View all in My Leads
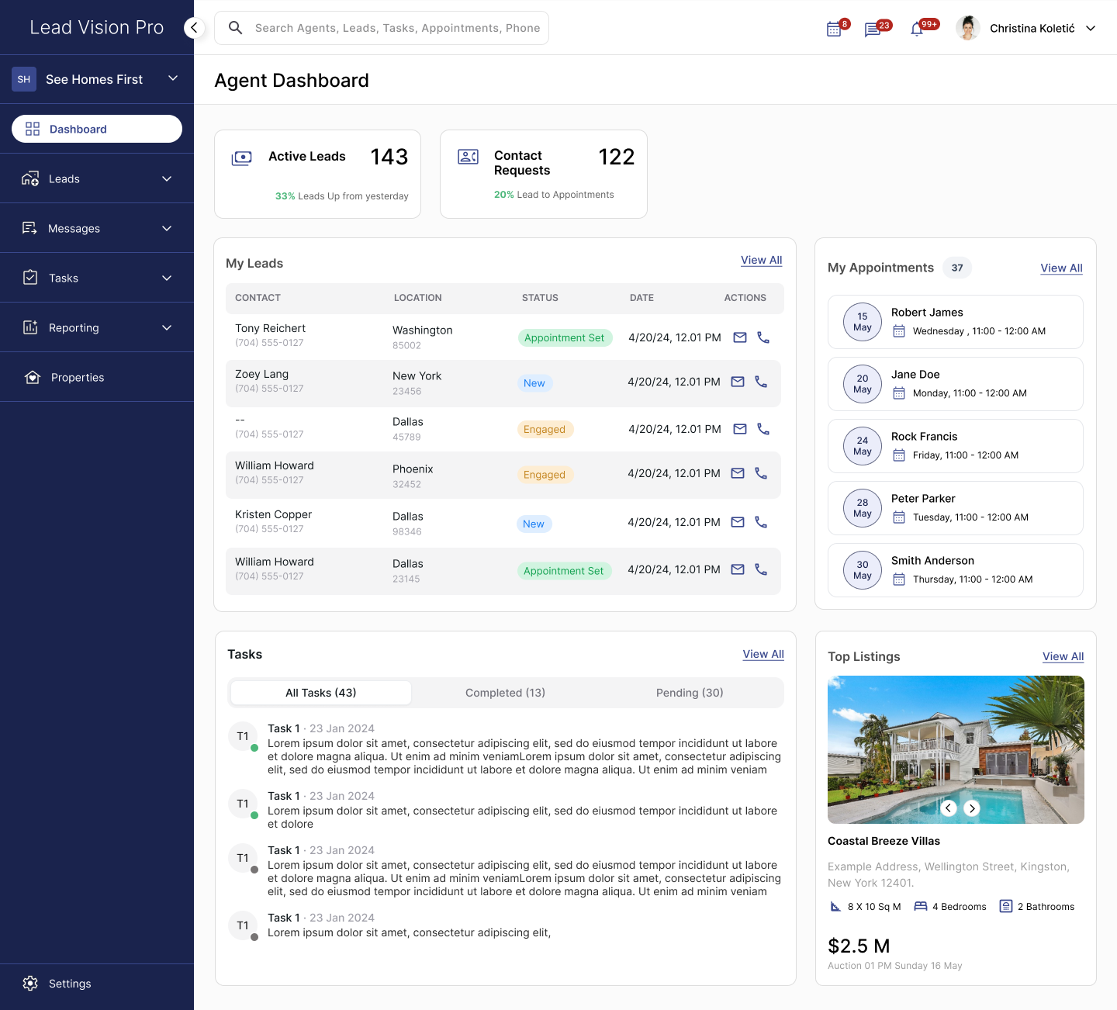 (x=762, y=260)
